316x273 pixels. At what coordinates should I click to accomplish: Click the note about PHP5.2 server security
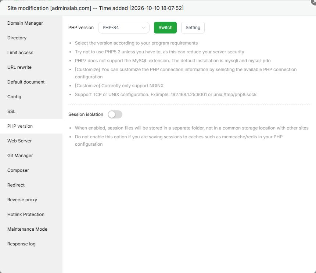[159, 52]
